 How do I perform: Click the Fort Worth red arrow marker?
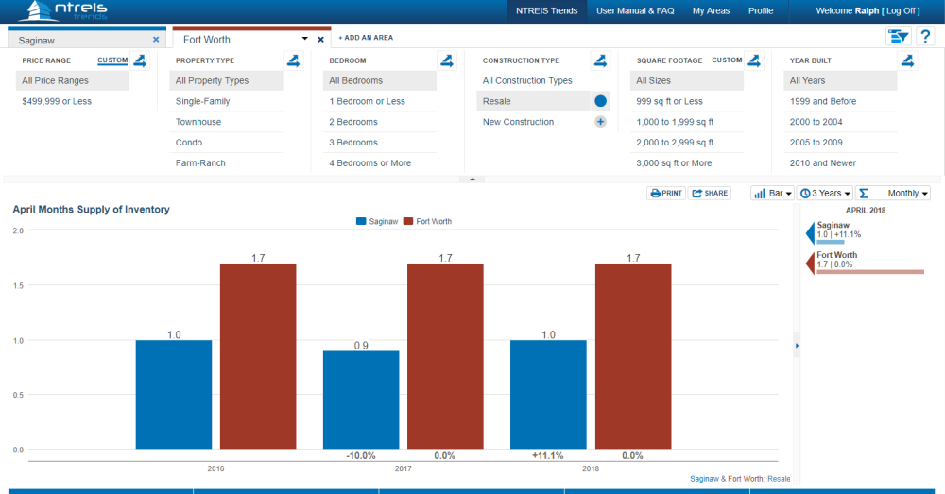coord(810,264)
